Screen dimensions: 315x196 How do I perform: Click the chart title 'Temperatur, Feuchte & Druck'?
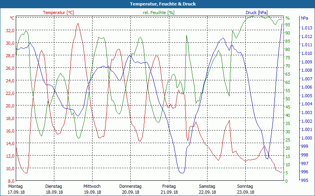[163, 4]
